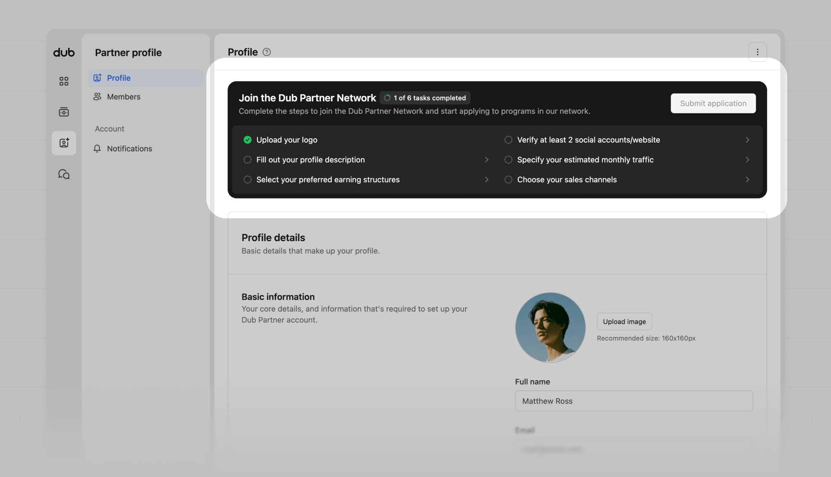Select the partner profile icon in sidebar
This screenshot has width=831, height=477.
pos(64,143)
